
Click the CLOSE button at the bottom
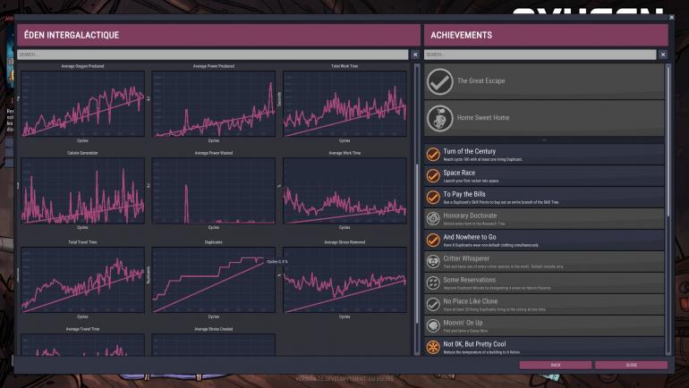click(632, 365)
